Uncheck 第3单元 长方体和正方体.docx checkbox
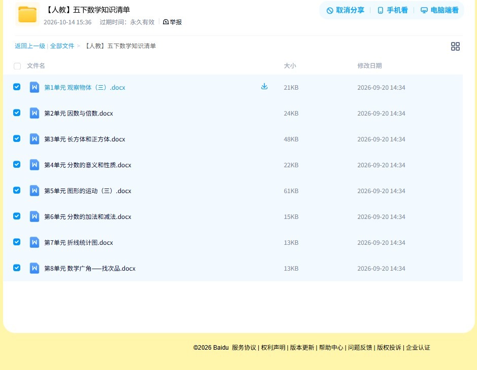Image resolution: width=477 pixels, height=370 pixels. coord(17,138)
